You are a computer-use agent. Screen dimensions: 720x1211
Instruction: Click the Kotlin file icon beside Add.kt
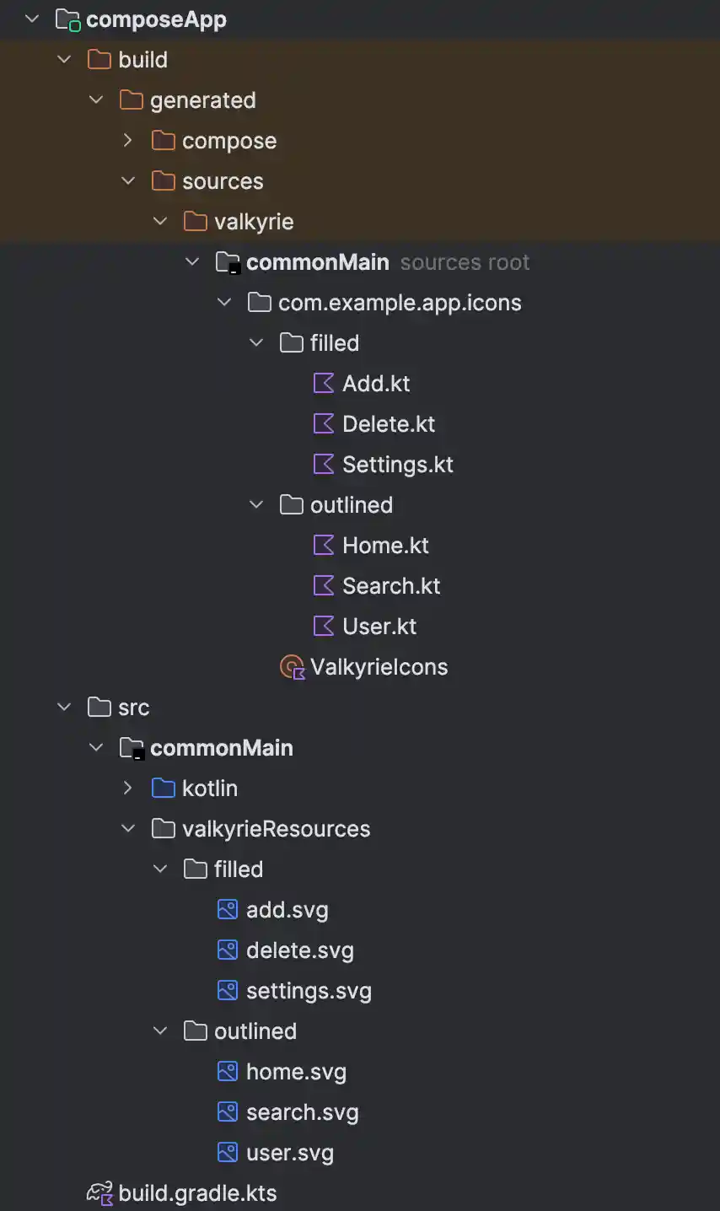[324, 384]
